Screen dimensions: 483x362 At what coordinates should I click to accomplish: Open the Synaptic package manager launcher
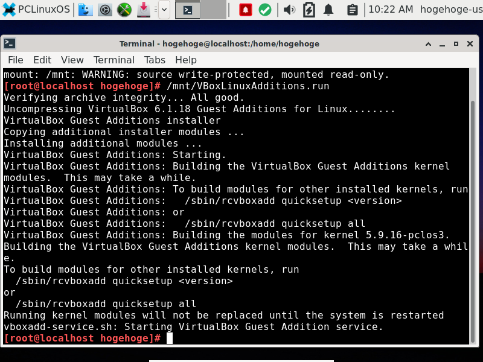pyautogui.click(x=124, y=10)
